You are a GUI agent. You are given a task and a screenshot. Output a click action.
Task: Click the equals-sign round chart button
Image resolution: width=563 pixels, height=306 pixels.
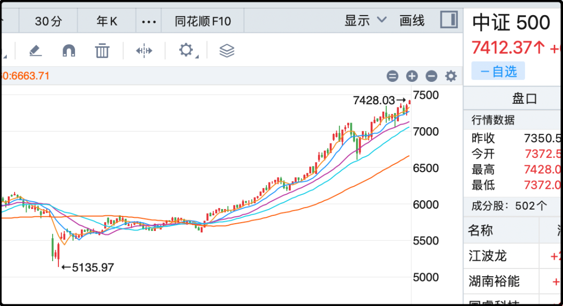[x=393, y=76]
